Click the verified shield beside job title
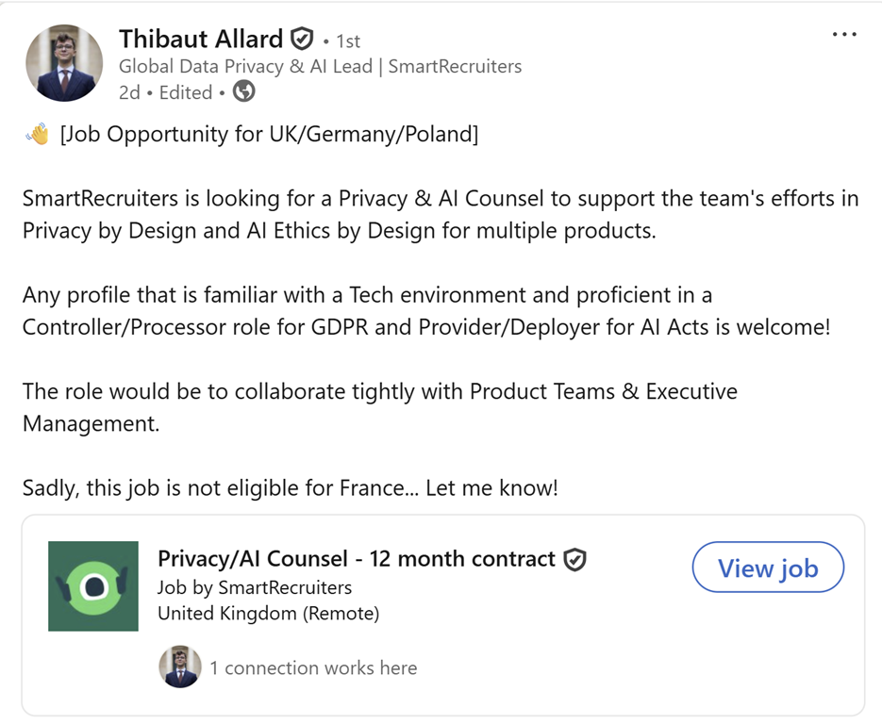Viewport: 882px width, 724px height. point(574,560)
